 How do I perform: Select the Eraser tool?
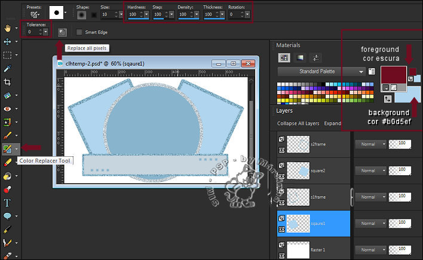pyautogui.click(x=7, y=162)
